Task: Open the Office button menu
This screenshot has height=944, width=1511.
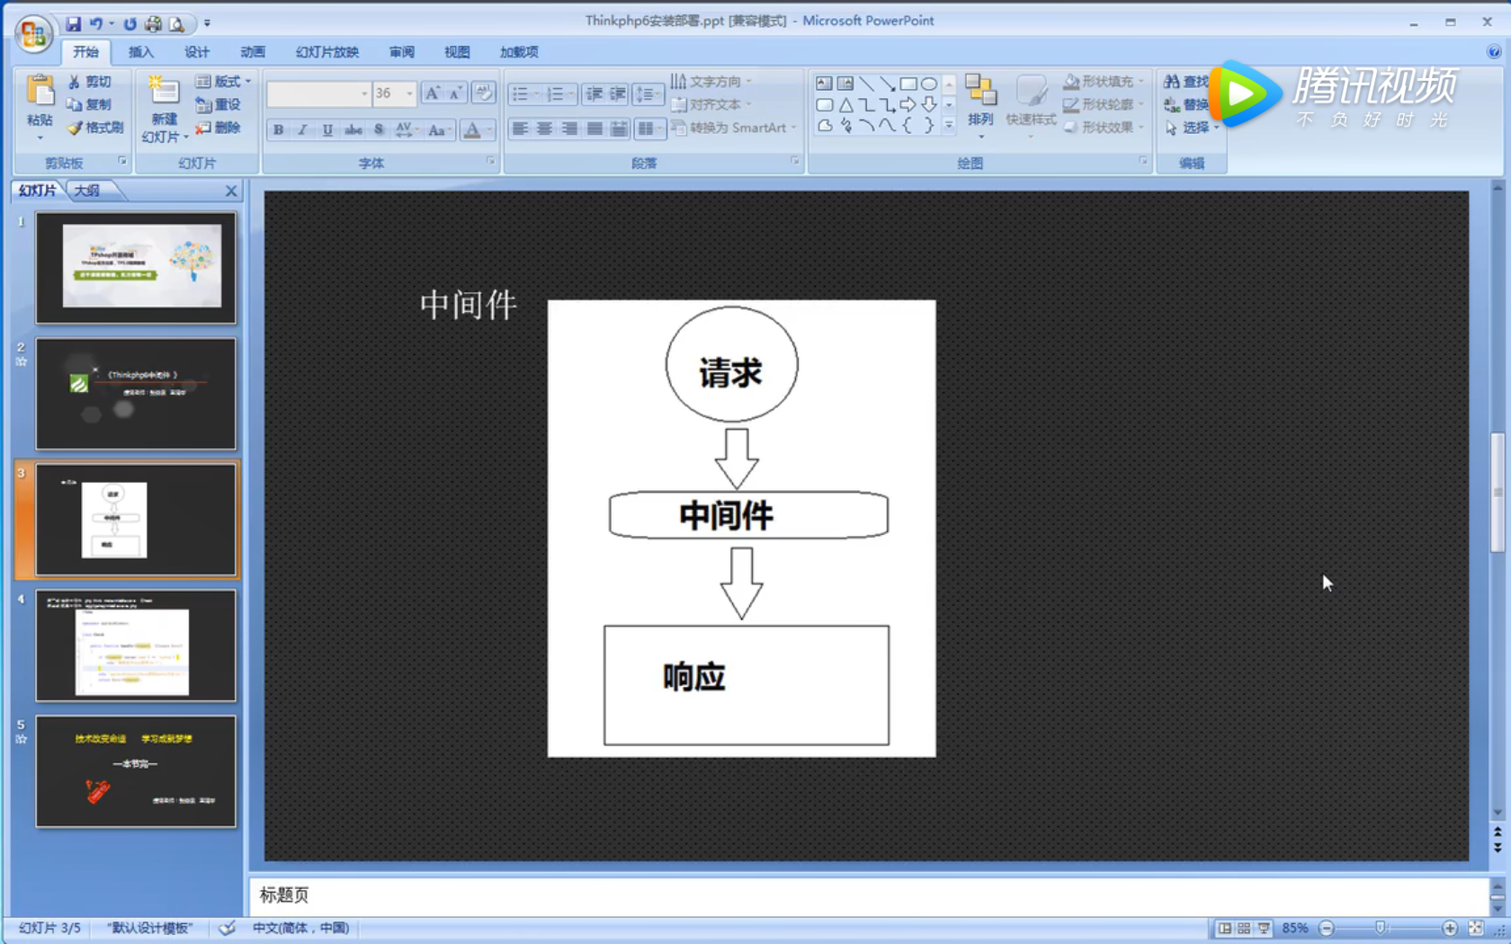Action: pyautogui.click(x=33, y=34)
